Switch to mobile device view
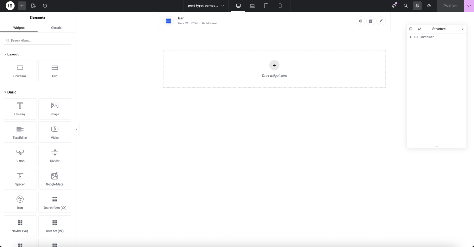Image resolution: width=474 pixels, height=247 pixels. (x=280, y=6)
